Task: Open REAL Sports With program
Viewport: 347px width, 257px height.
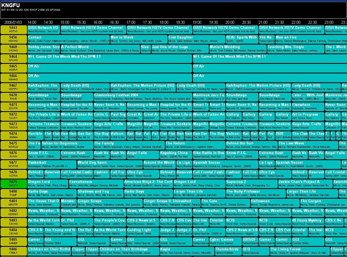Action: 242,39
